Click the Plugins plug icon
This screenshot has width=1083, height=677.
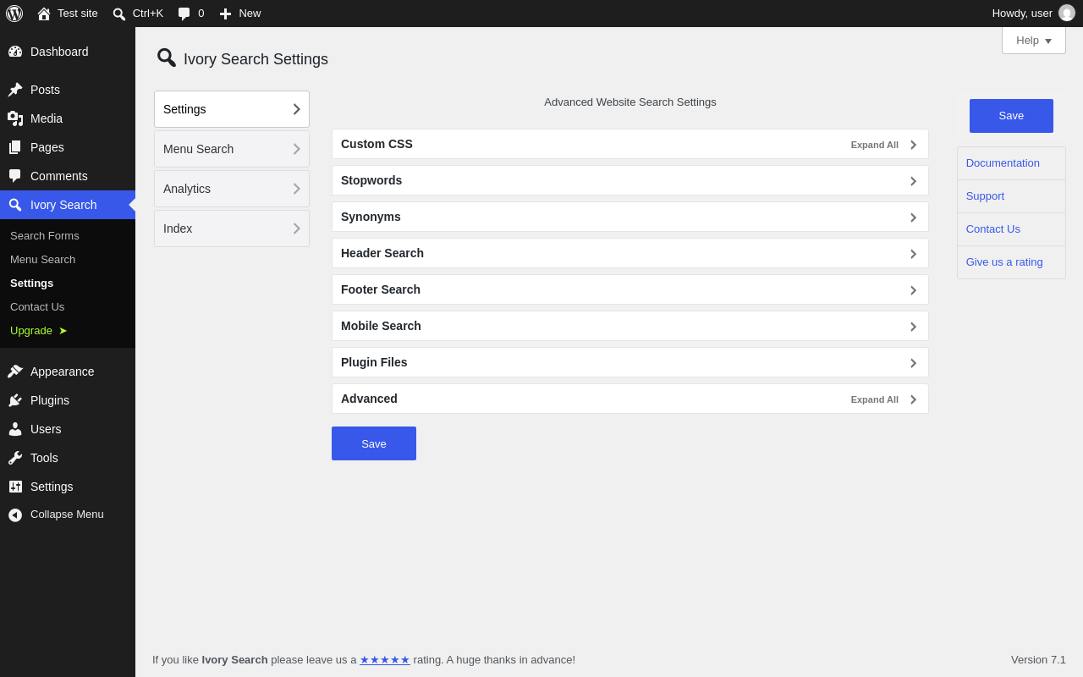click(15, 400)
